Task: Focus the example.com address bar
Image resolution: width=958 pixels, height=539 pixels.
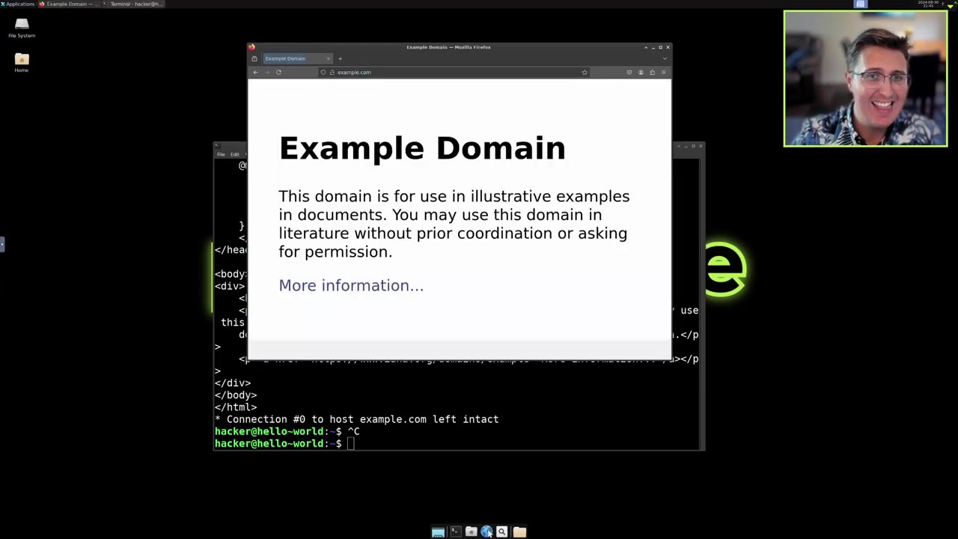Action: pyautogui.click(x=453, y=73)
